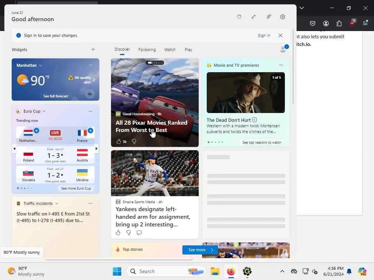Screen dimensions: 374x280
Task: Like the Pixar movies article
Action: point(119,142)
